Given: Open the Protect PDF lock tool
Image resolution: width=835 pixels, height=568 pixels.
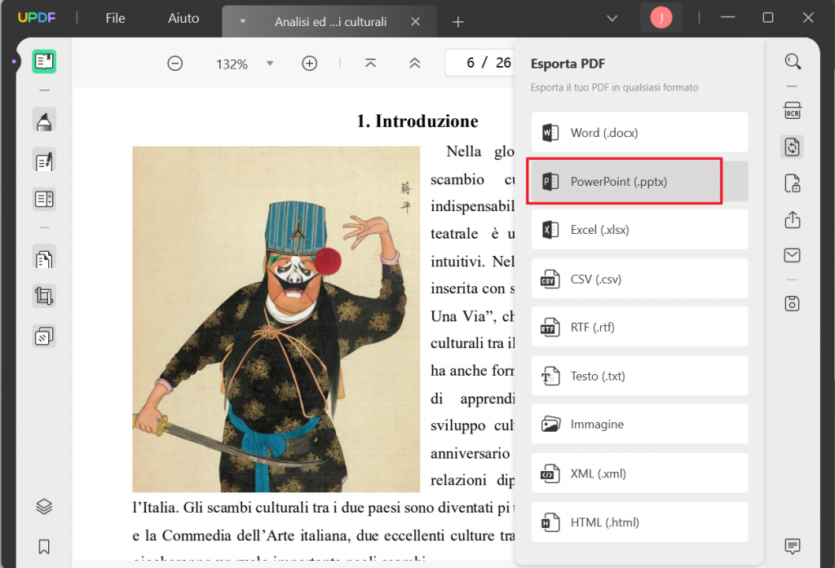Looking at the screenshot, I should pos(793,183).
